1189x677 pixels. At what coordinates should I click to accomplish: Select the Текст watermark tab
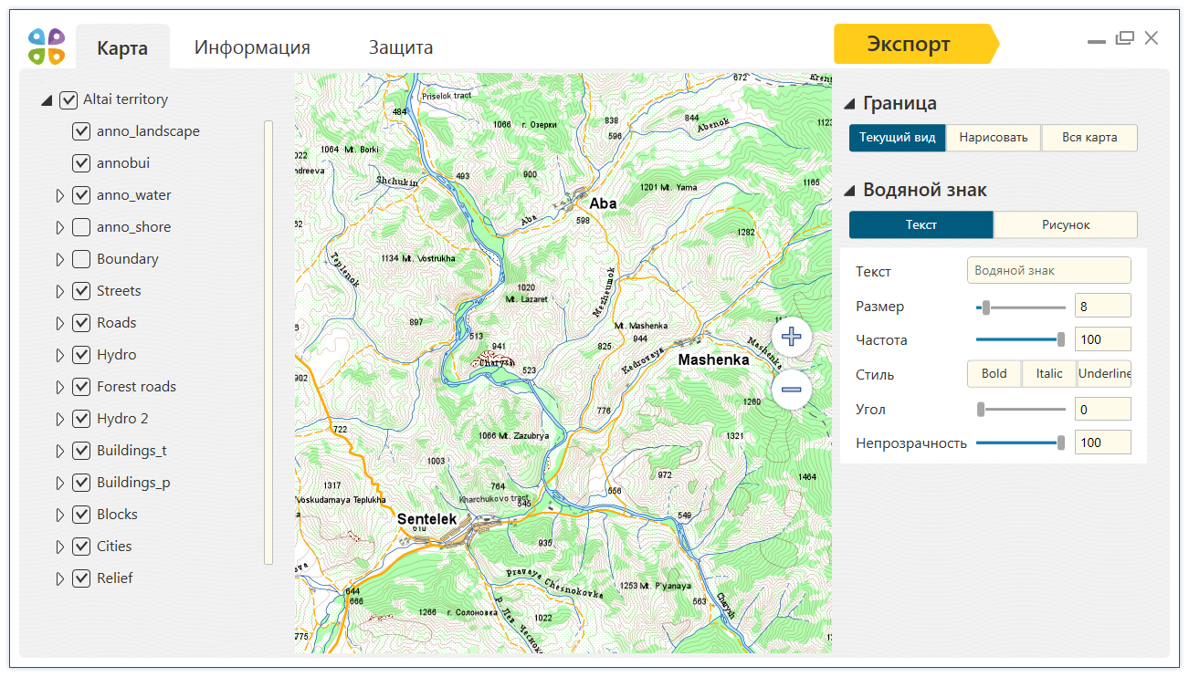tap(921, 224)
